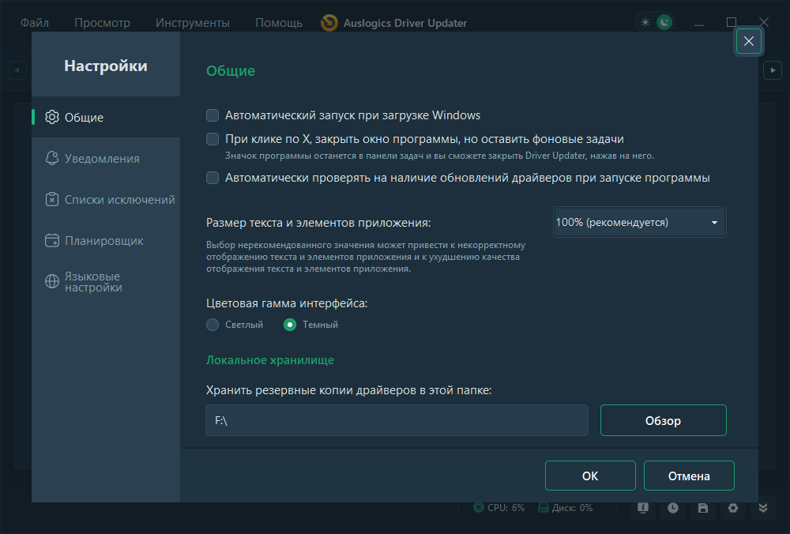Viewport: 790px width, 534px height.
Task: Click the CPU: 6% status text
Action: [506, 508]
